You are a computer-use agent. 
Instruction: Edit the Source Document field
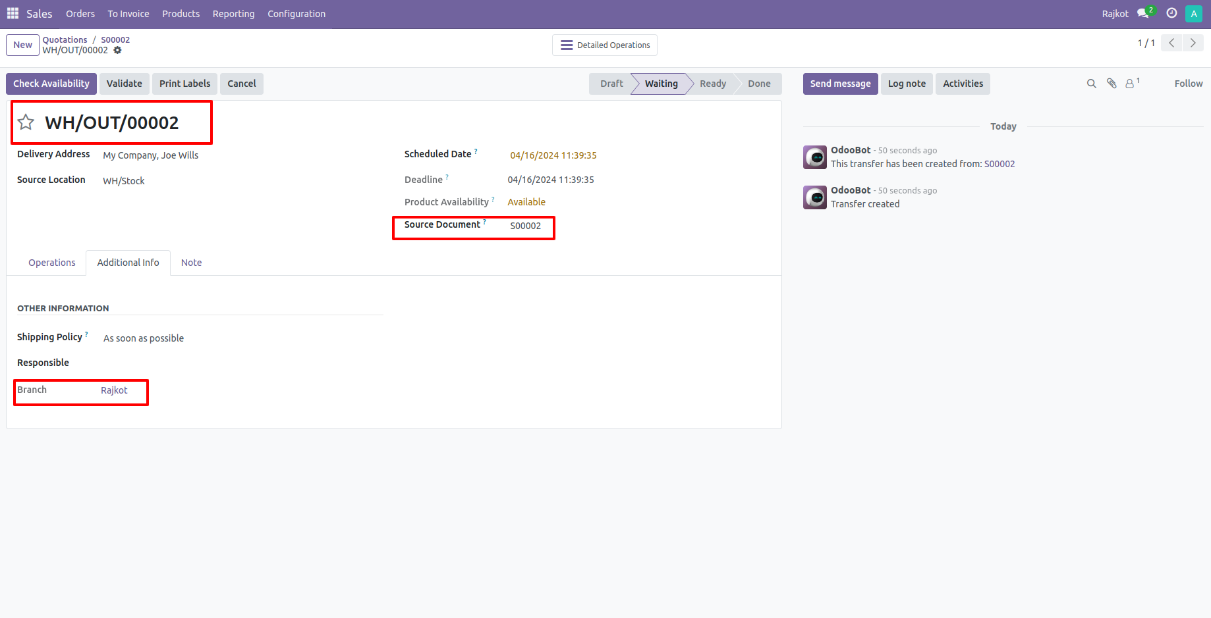tap(525, 226)
